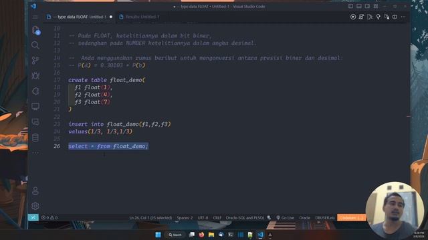Change end of line sequence CRLF
The image size is (428, 240).
(x=217, y=218)
